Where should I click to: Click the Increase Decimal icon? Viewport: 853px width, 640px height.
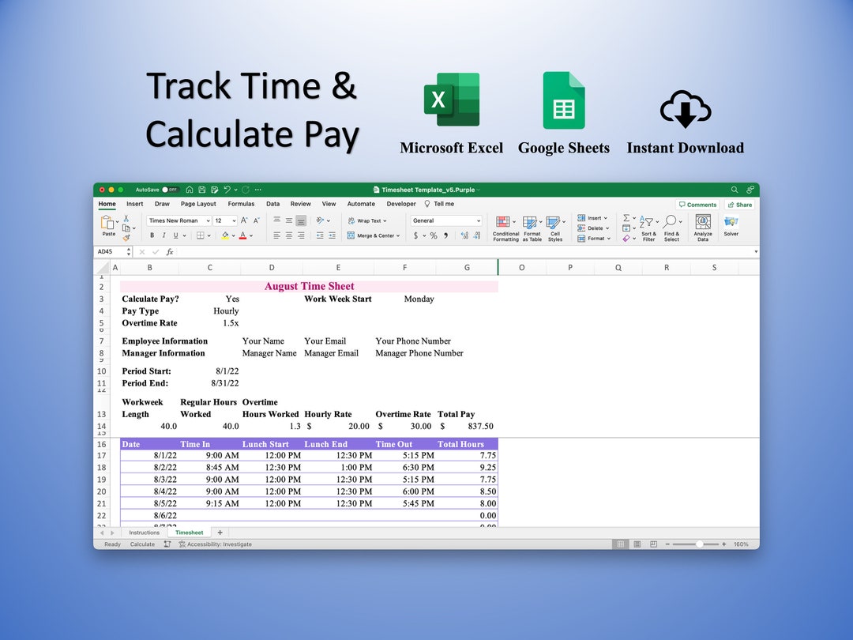464,235
